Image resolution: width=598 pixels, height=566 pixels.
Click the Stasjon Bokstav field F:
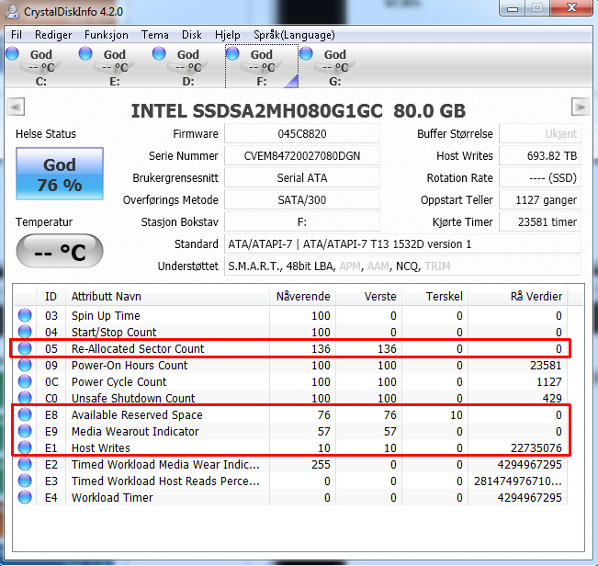pyautogui.click(x=302, y=222)
